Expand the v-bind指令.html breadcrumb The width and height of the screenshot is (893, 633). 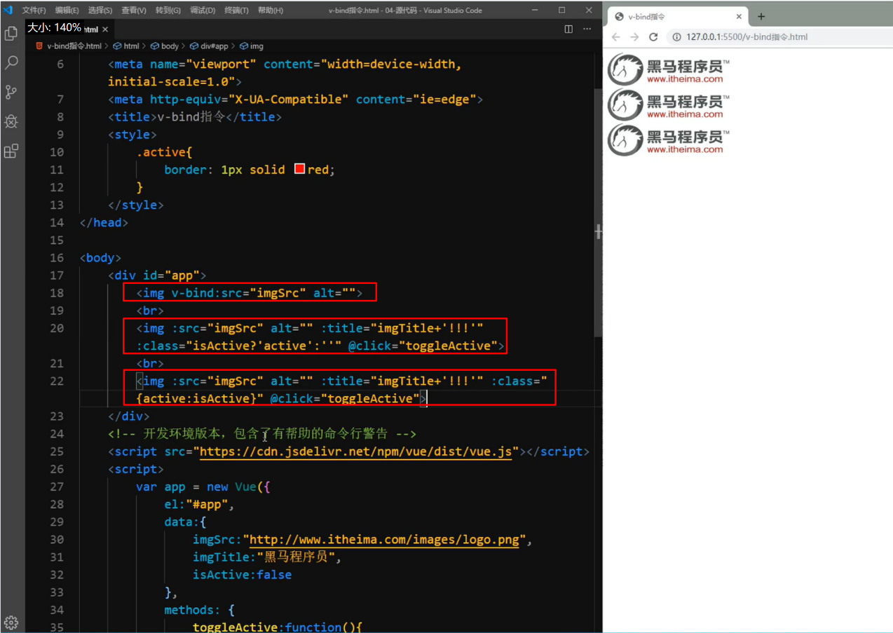tap(69, 46)
